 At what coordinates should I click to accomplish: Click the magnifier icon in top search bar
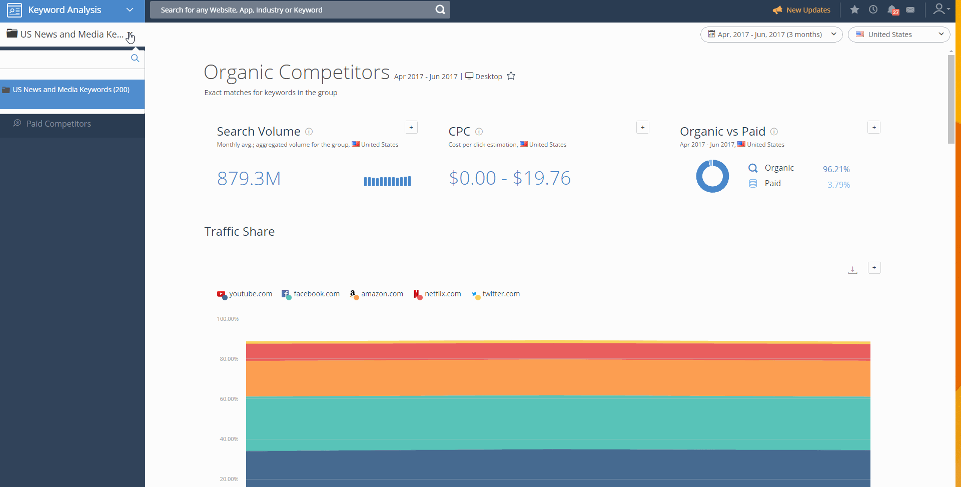tap(440, 10)
